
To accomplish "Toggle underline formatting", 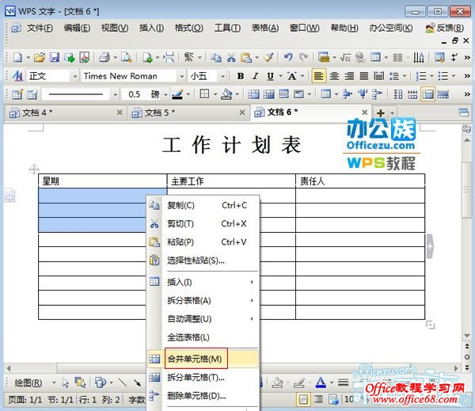I will [270, 76].
